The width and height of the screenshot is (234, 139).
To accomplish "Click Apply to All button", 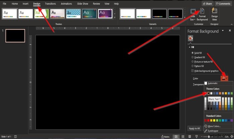I will pos(194,128).
